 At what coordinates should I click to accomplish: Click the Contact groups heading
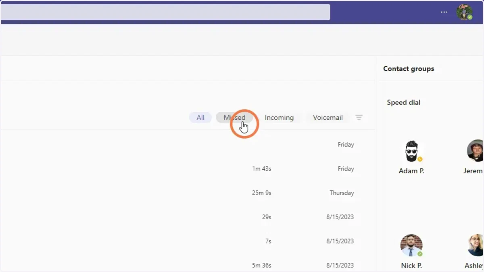coord(409,69)
